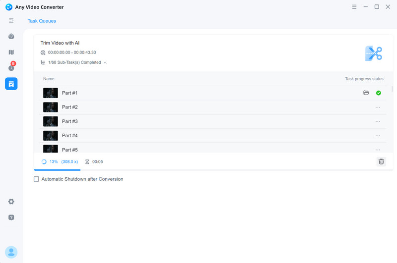Select the Task Queues tab heading
397x263 pixels.
(x=42, y=21)
